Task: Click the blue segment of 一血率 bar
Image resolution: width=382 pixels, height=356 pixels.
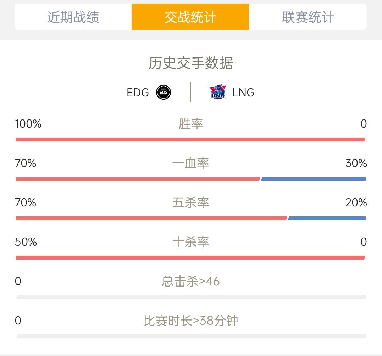Action: click(313, 179)
